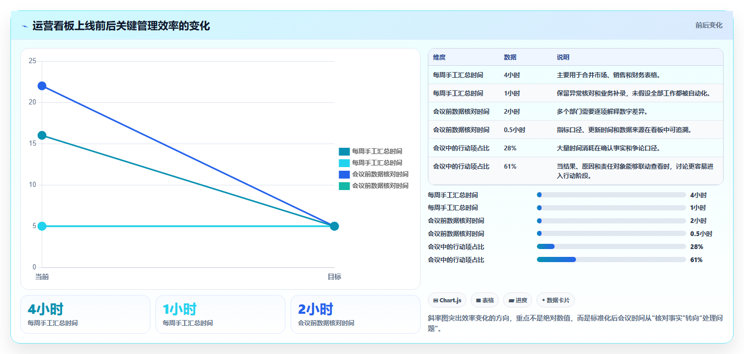
Task: Click the 0.5小时 cell in the table
Action: 514,130
